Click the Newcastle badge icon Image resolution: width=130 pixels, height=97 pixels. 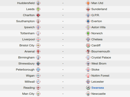coord(88,94)
